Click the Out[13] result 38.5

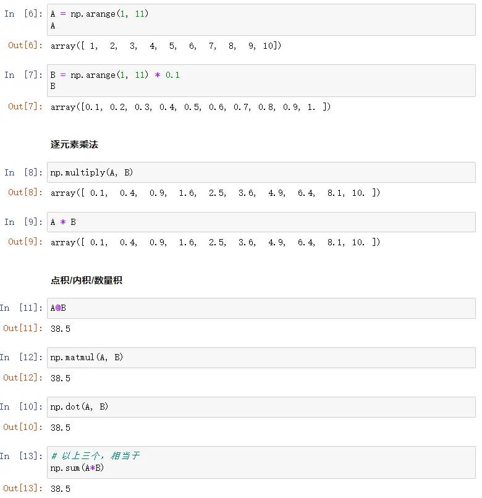click(x=61, y=489)
